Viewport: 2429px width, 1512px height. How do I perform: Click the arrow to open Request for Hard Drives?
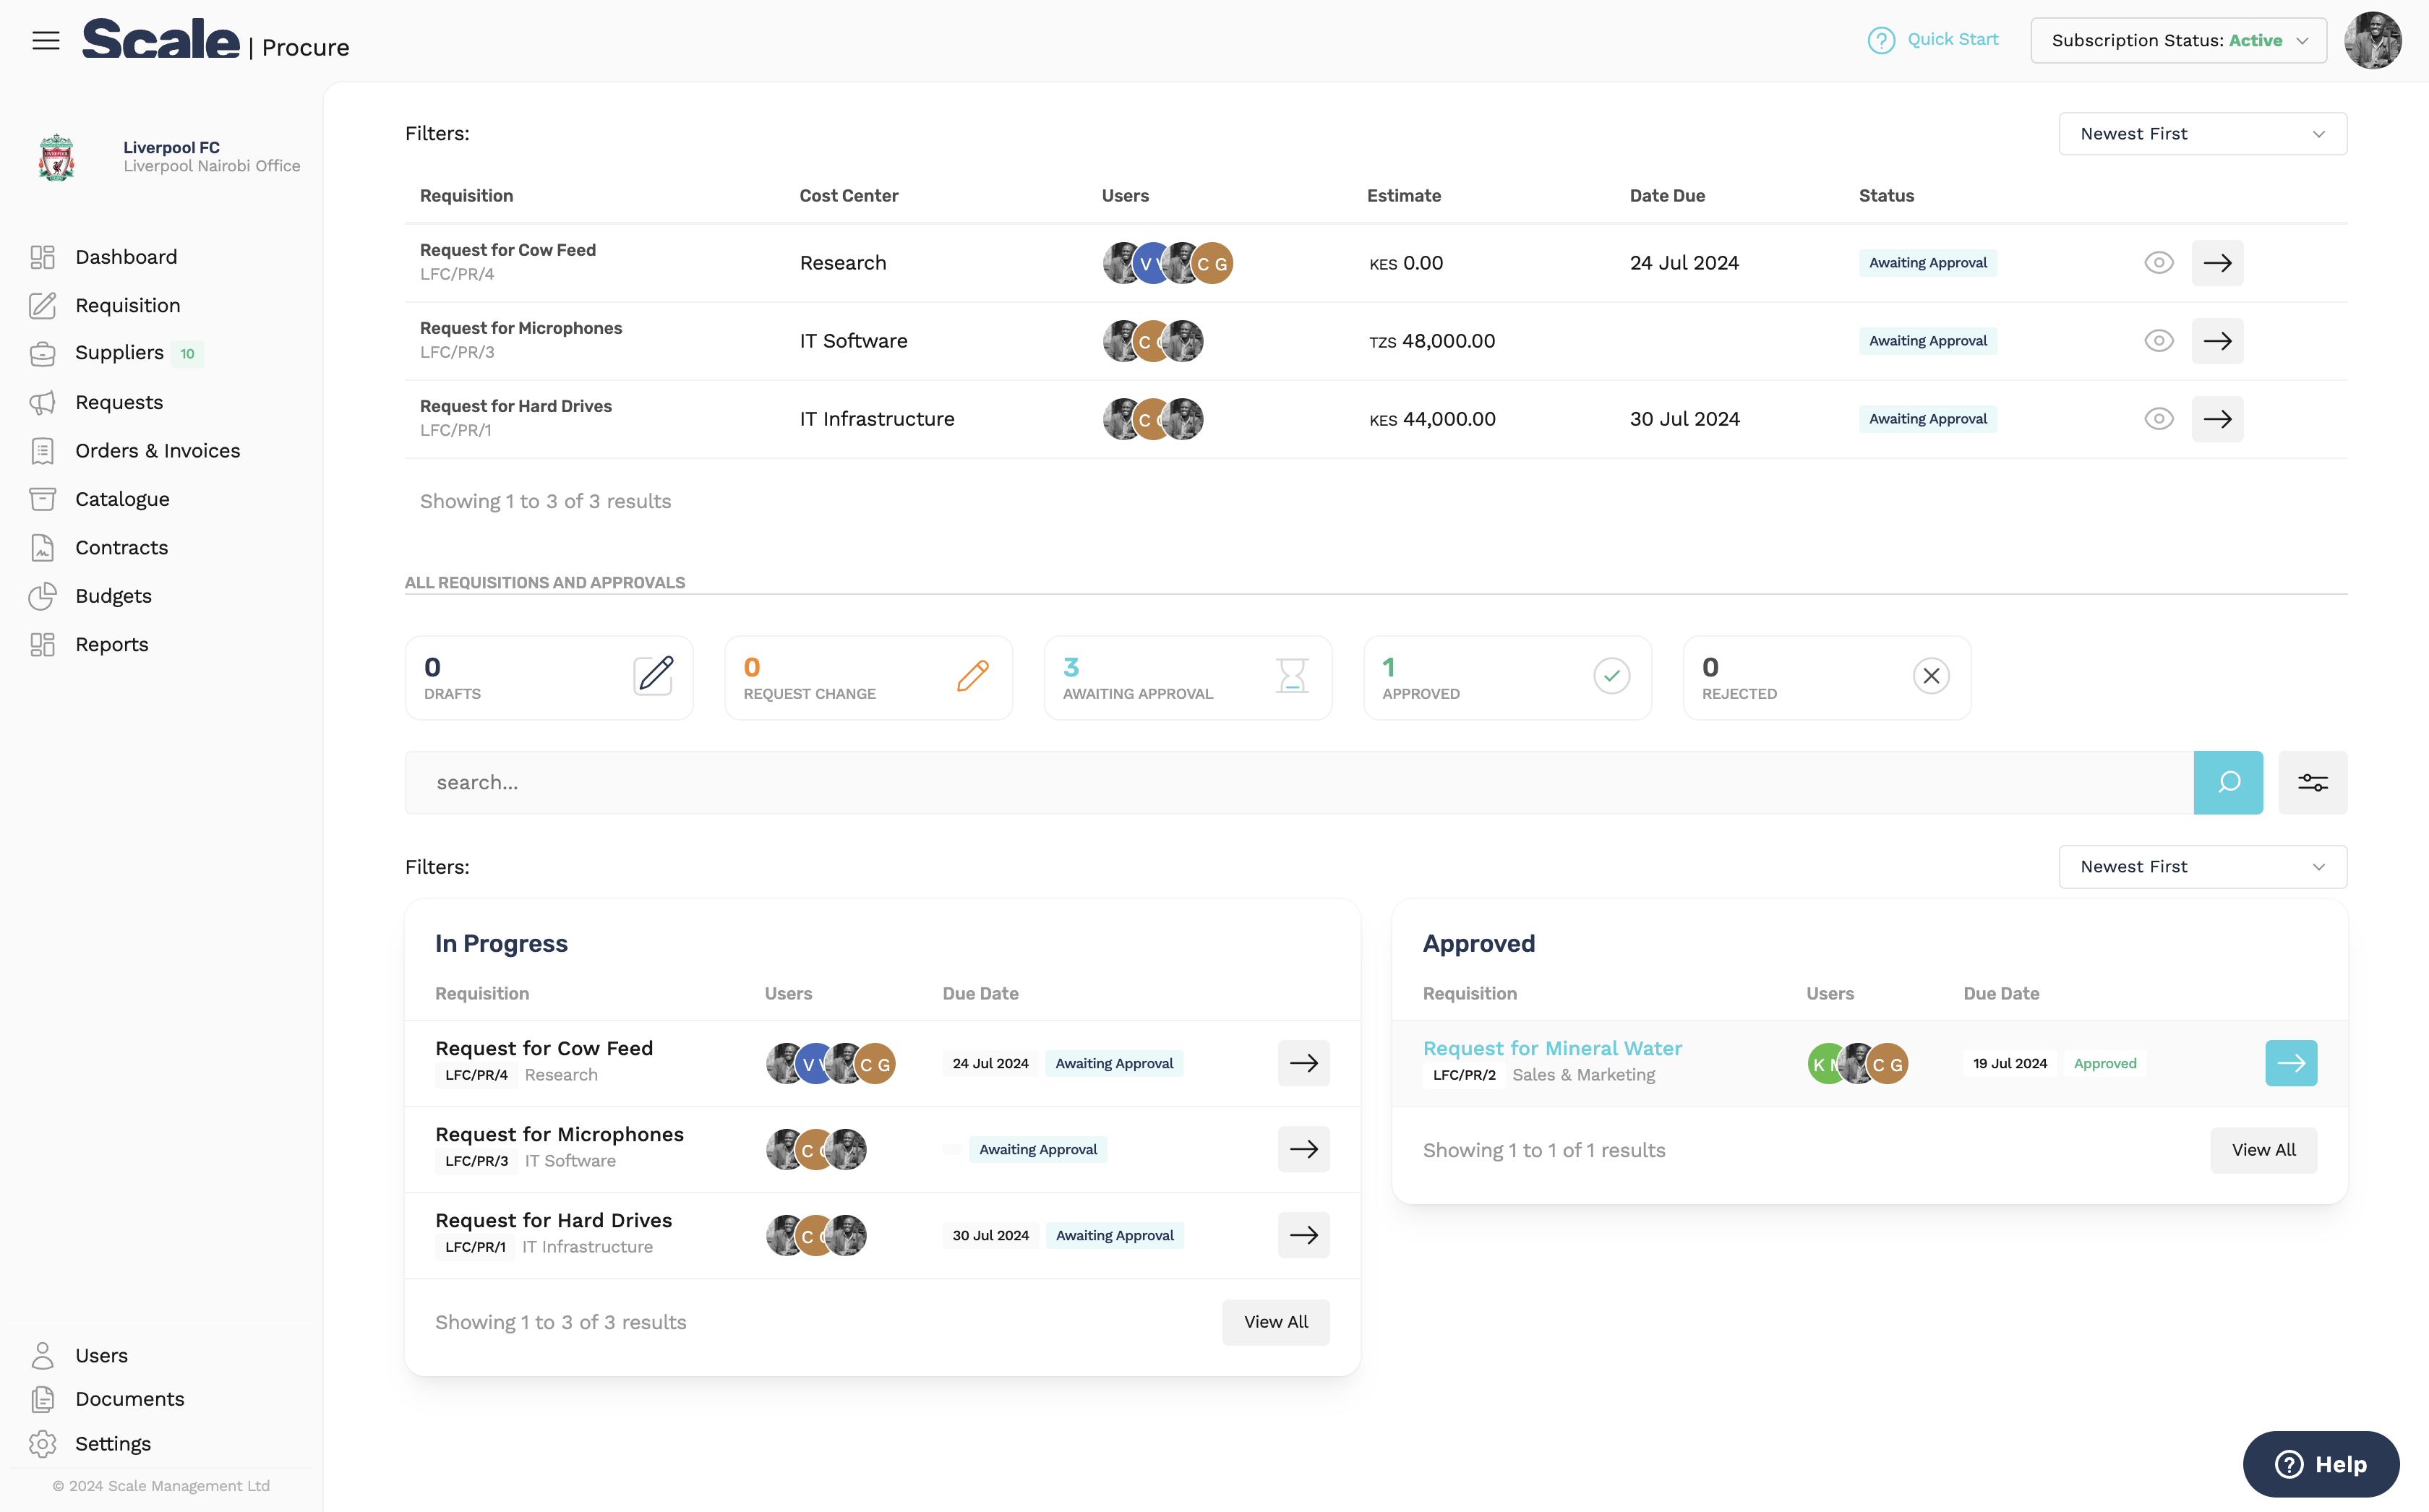point(2218,419)
